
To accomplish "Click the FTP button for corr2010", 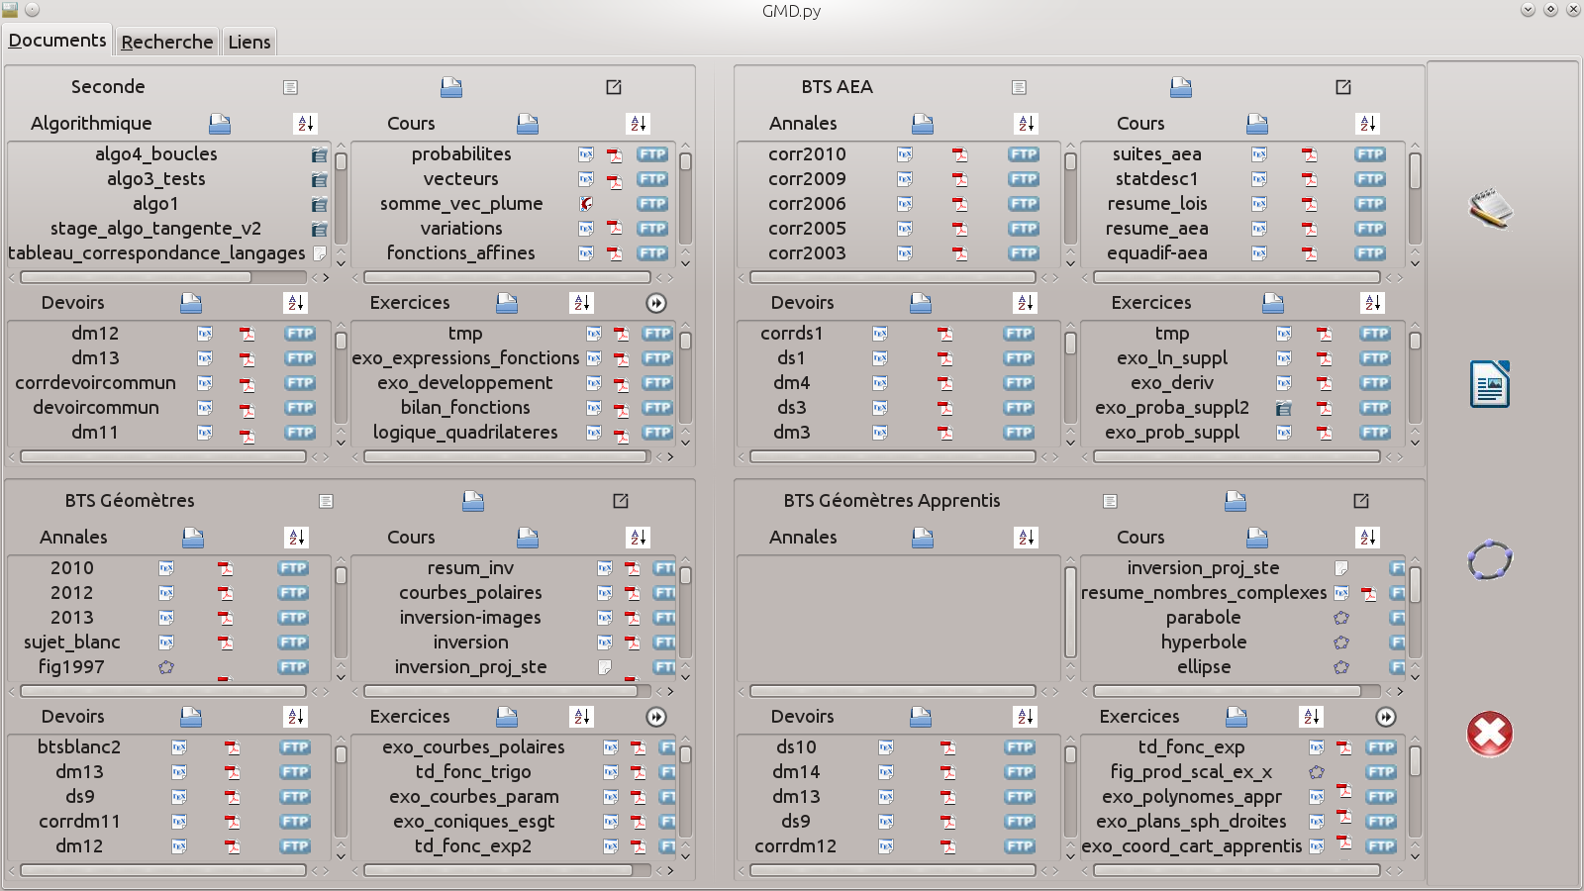I will tap(1023, 154).
